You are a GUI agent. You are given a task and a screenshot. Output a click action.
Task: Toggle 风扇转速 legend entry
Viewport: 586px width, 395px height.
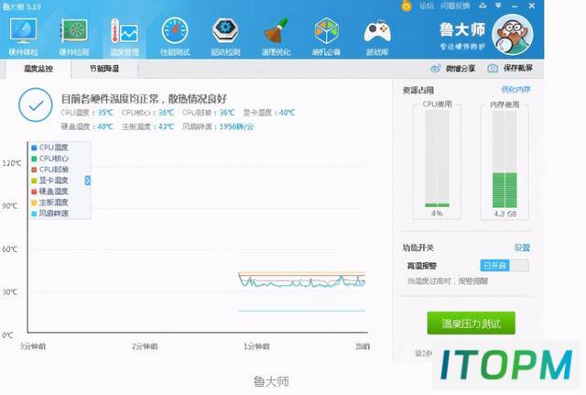tap(50, 214)
